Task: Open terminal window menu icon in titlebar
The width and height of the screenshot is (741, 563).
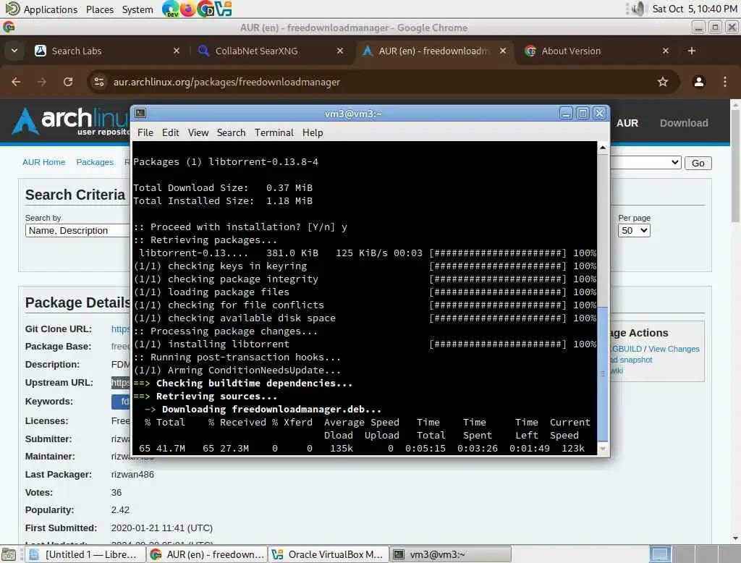Action: click(140, 113)
